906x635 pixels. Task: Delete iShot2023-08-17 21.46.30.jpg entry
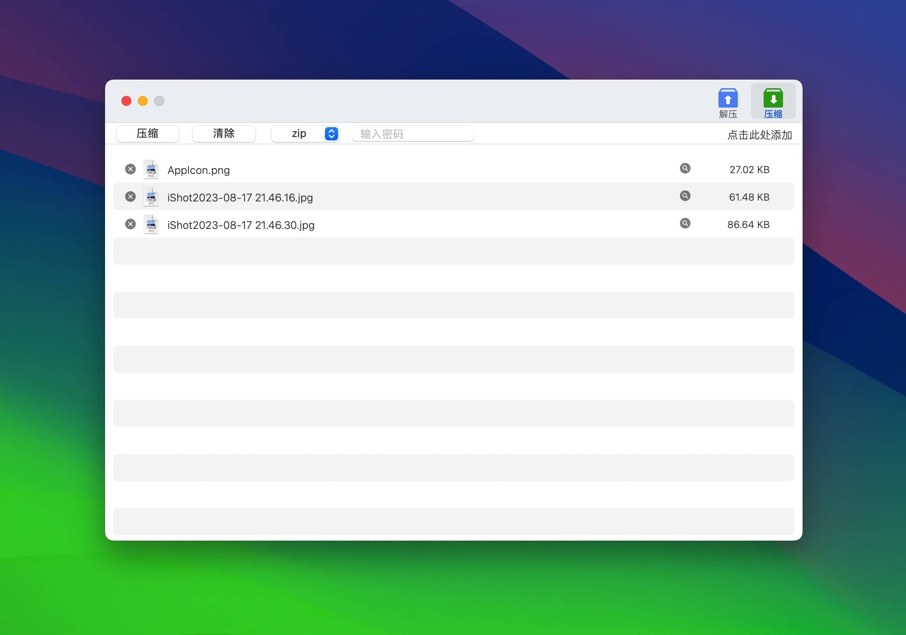pyautogui.click(x=130, y=224)
